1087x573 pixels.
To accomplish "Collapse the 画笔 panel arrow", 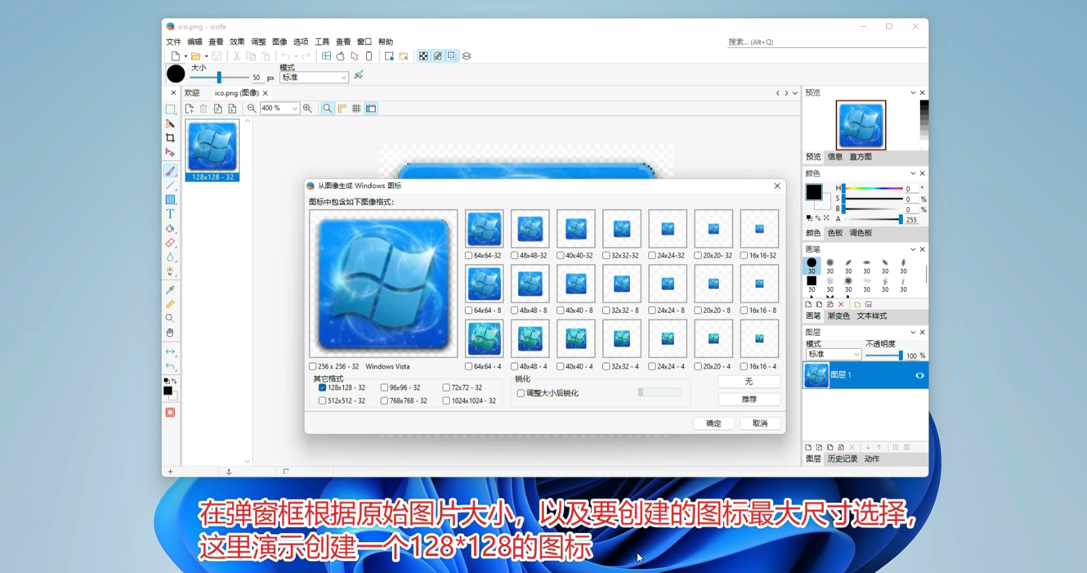I will pos(913,250).
